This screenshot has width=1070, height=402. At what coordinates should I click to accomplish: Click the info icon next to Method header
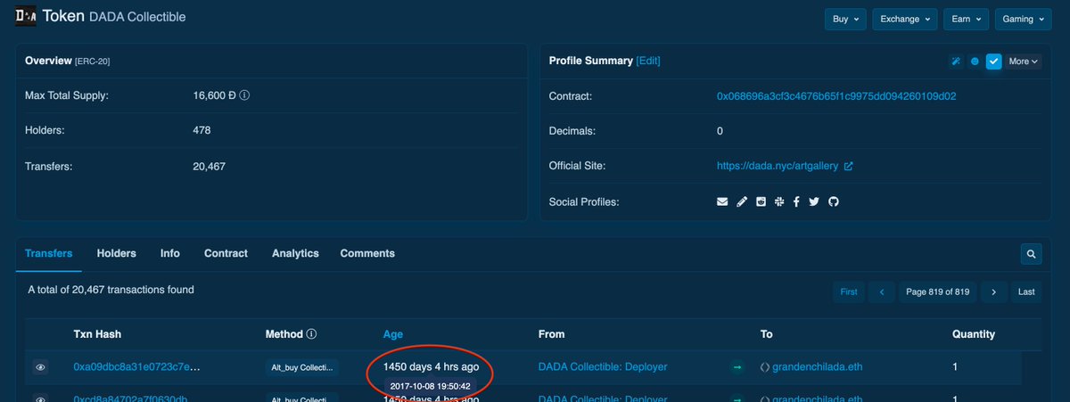tap(311, 334)
